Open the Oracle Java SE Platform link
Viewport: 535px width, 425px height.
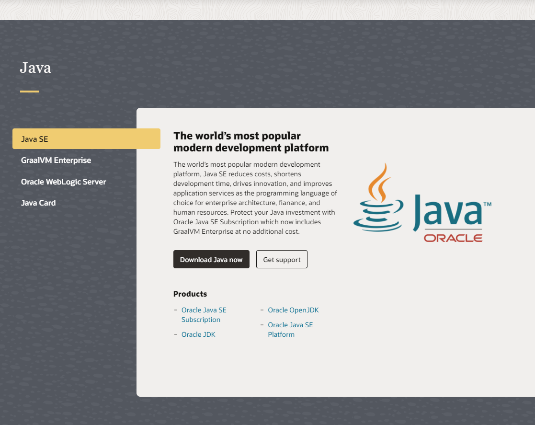point(290,330)
